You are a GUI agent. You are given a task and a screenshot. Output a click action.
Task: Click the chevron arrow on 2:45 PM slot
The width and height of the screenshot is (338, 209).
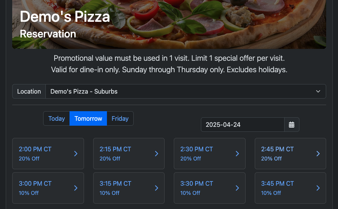point(318,154)
